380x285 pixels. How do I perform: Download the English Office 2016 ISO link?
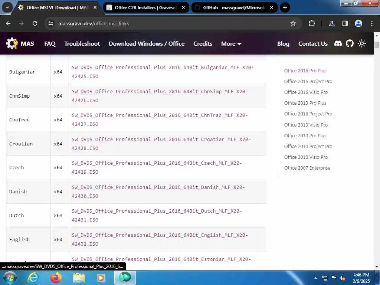point(160,239)
